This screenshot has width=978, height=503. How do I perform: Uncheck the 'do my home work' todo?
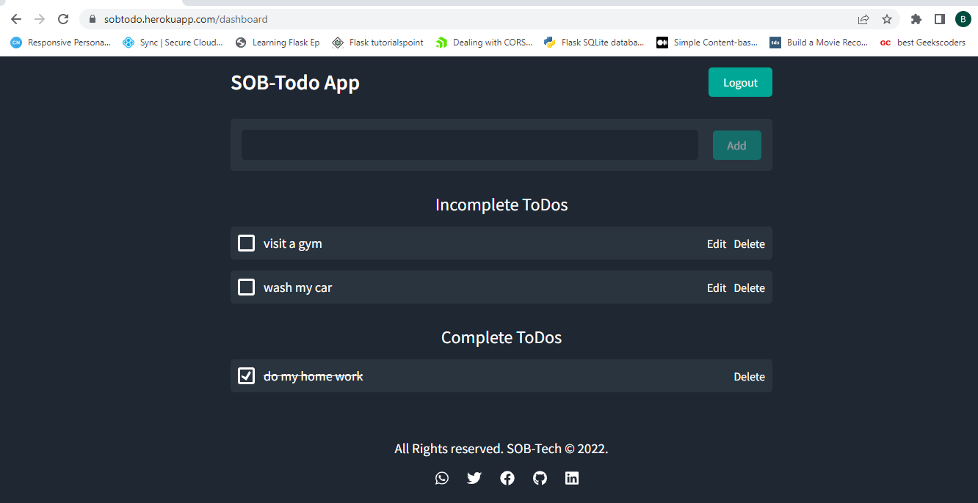[247, 376]
